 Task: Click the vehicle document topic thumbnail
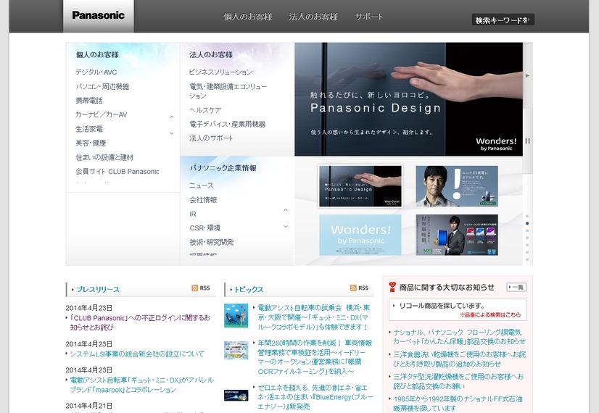click(x=236, y=350)
